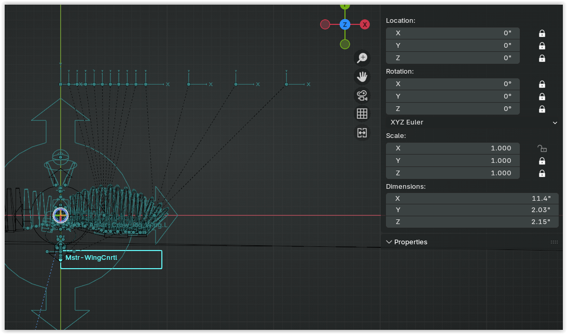Toggle lock on Scale Z
Screen dimensions: 567x334
pyautogui.click(x=542, y=173)
